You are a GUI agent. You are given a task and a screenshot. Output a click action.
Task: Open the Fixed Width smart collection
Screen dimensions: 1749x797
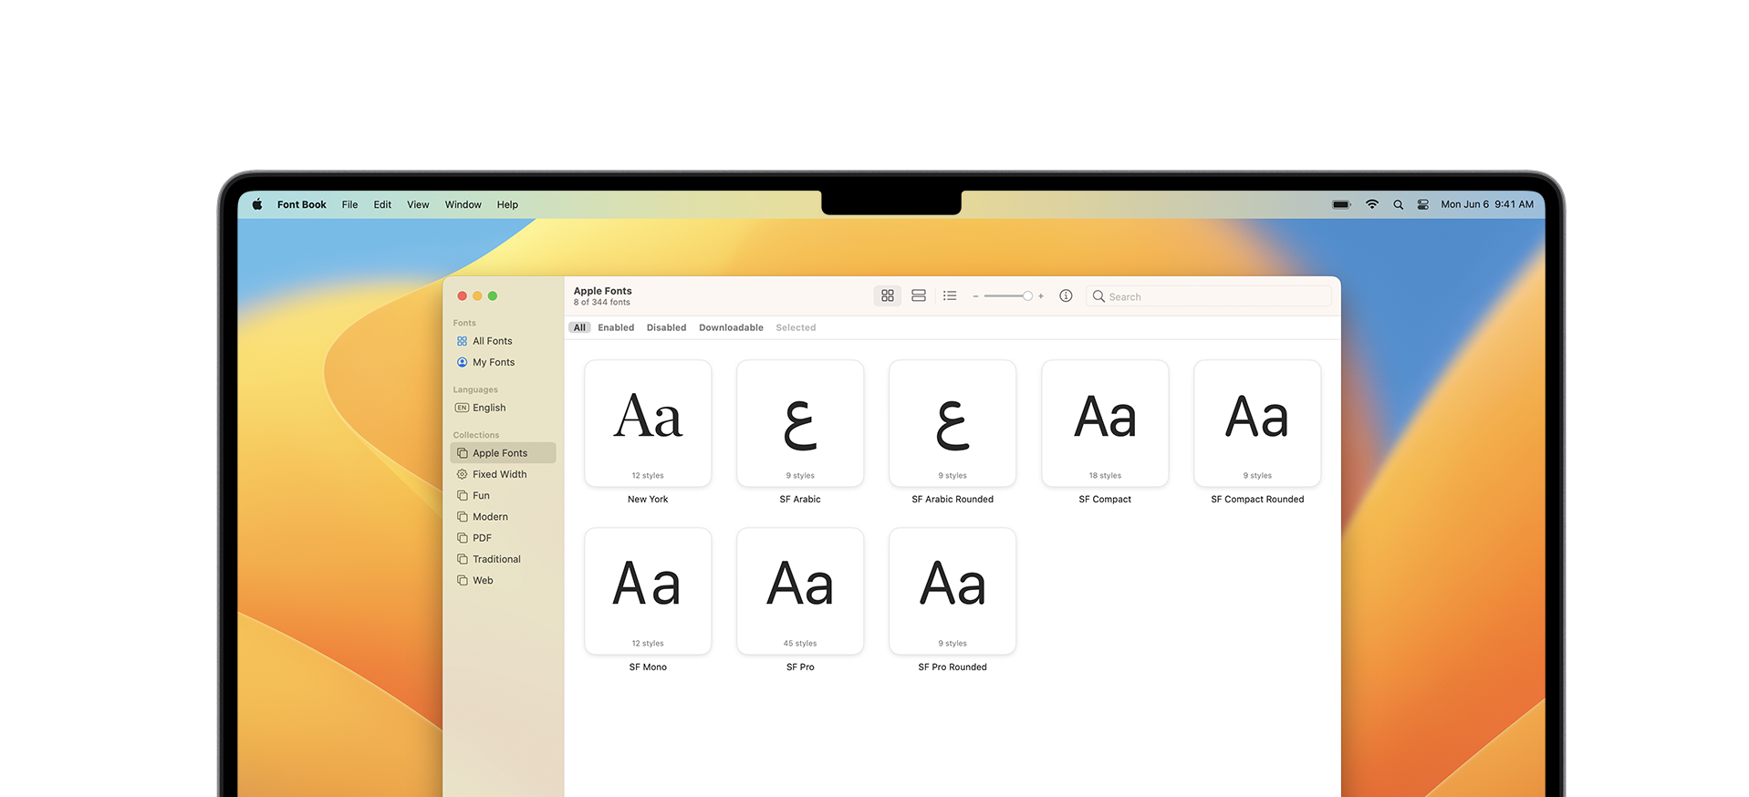(499, 475)
